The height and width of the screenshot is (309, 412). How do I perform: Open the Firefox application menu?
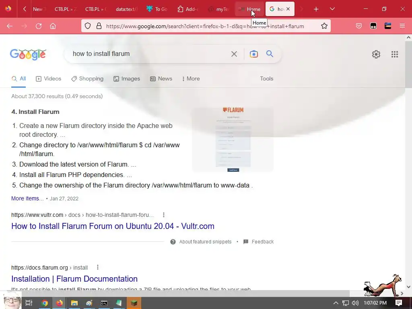point(402,26)
